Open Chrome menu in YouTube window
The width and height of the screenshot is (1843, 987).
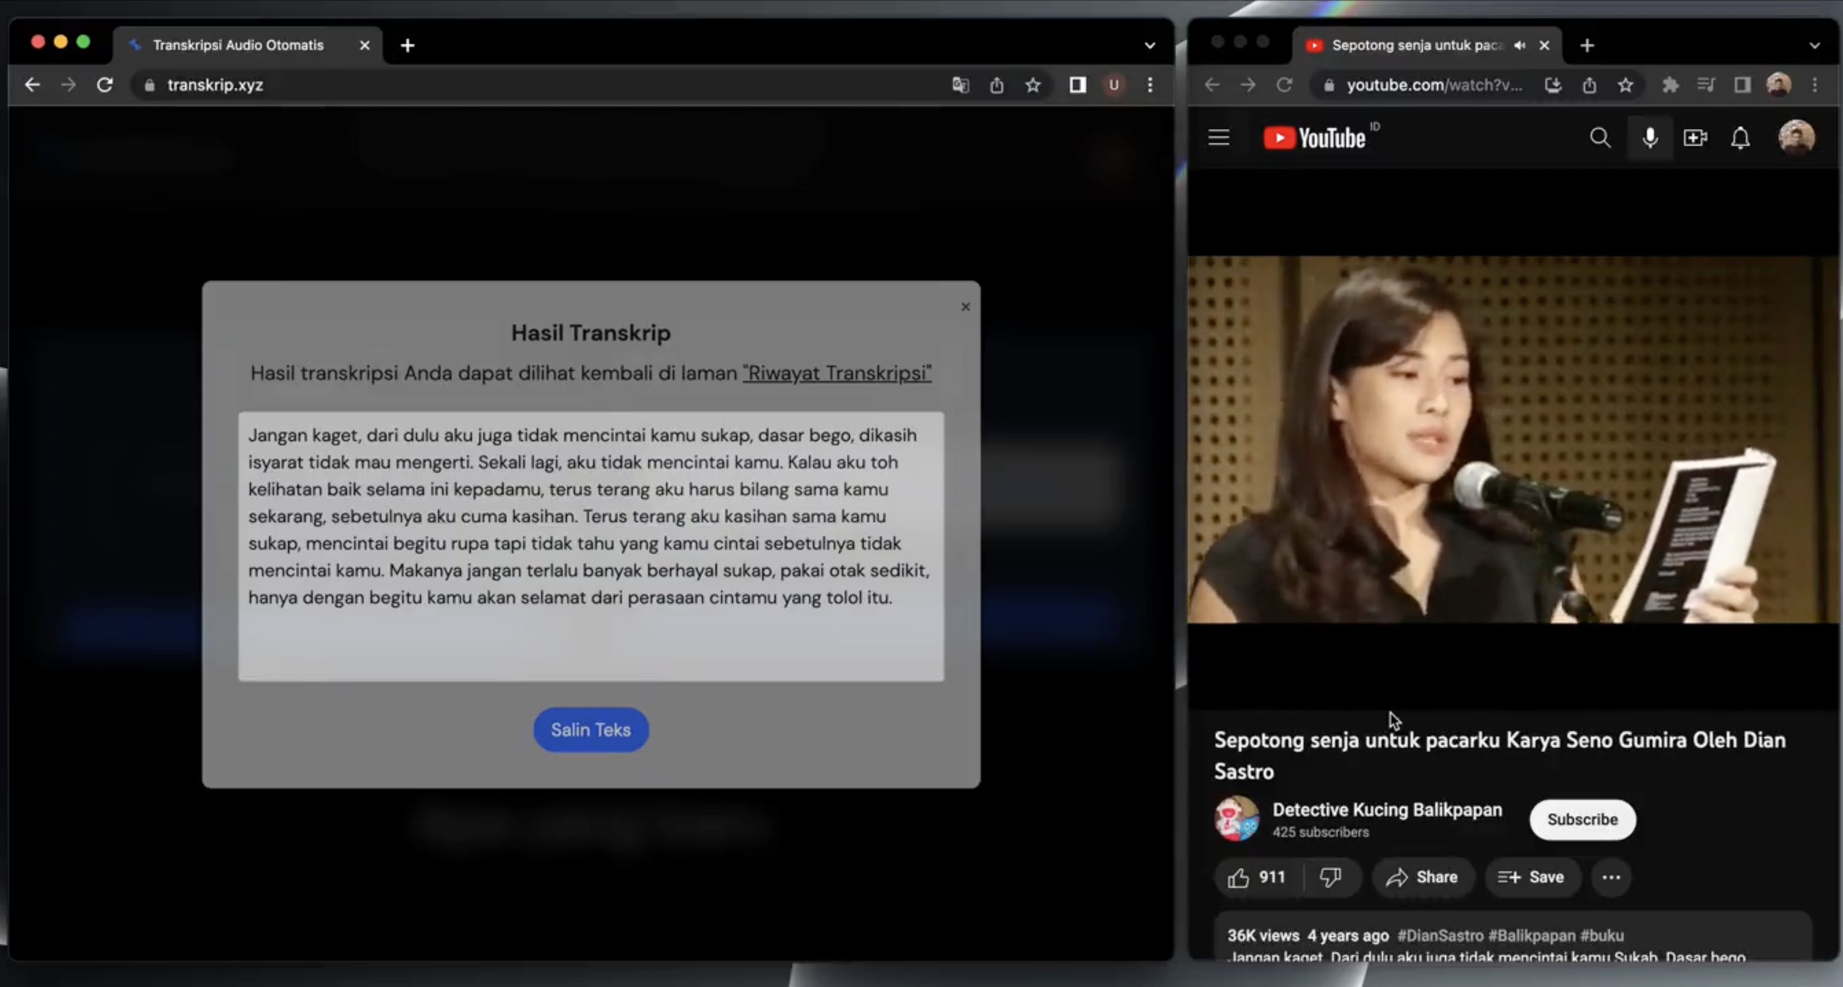click(1814, 85)
